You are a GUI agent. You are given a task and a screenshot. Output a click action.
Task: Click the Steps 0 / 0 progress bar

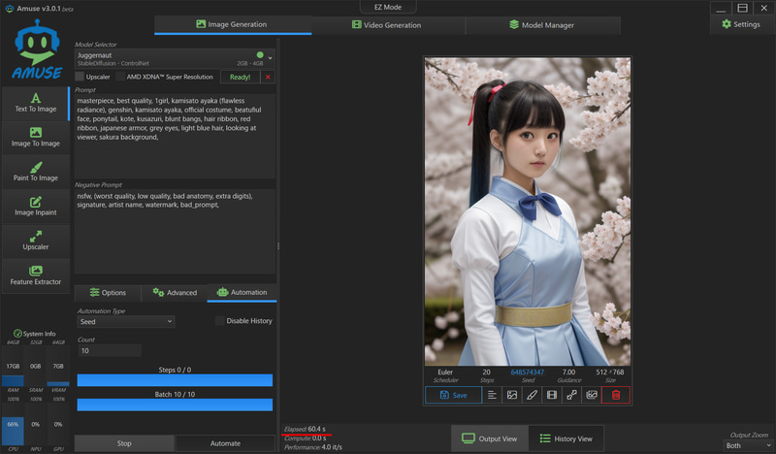(175, 380)
